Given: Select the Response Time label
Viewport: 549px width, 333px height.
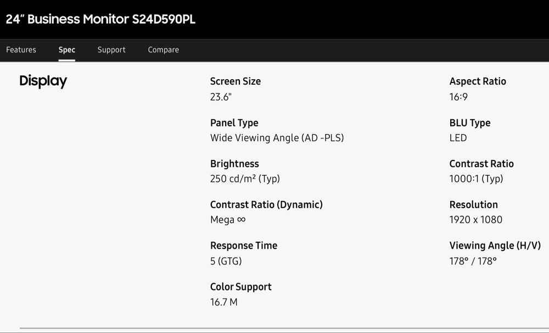Looking at the screenshot, I should tap(243, 246).
